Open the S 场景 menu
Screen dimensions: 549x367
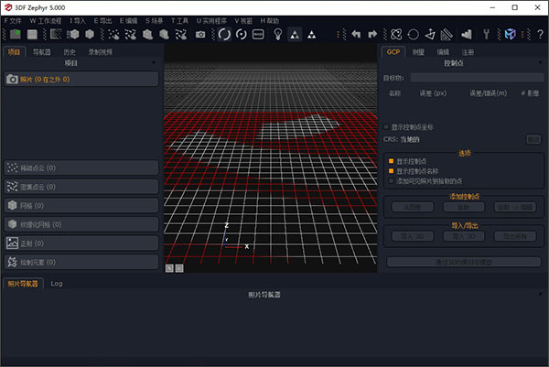(x=154, y=21)
